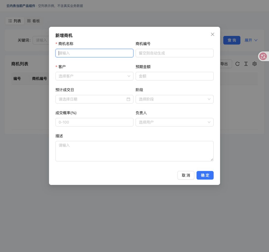
Task: Focus the 商机名称 input field
Action: [x=94, y=53]
